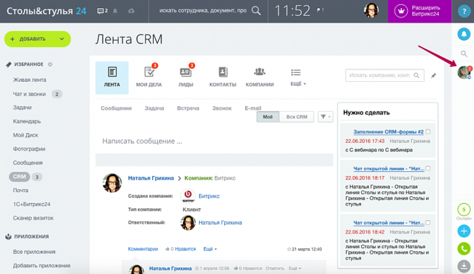The height and width of the screenshot is (274, 474).
Task: Select the Звонок post type
Action: coord(222,108)
